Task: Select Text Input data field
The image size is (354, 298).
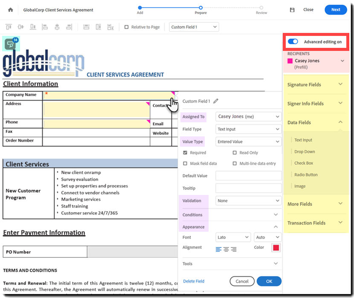Action: coord(303,140)
